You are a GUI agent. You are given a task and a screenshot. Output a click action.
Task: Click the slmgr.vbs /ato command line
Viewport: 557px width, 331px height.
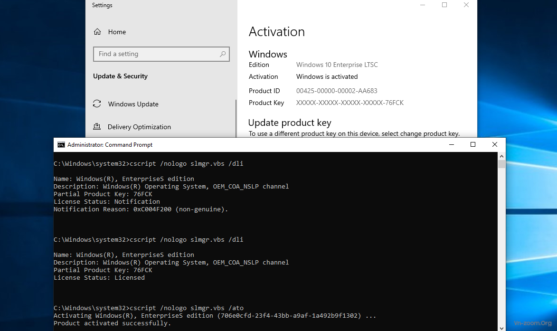tap(149, 308)
